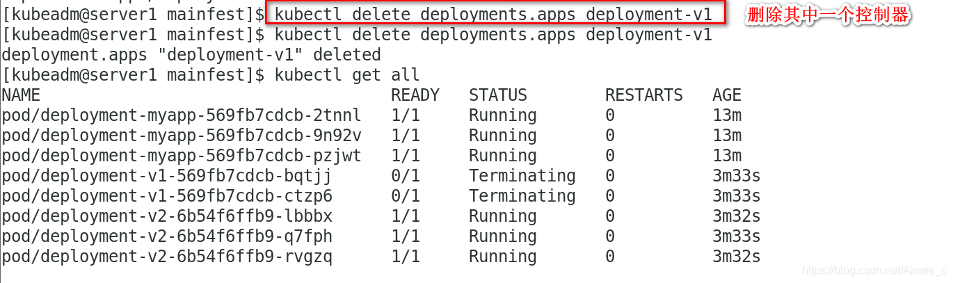Click 3m33s age of the q7fph pod

click(x=737, y=236)
